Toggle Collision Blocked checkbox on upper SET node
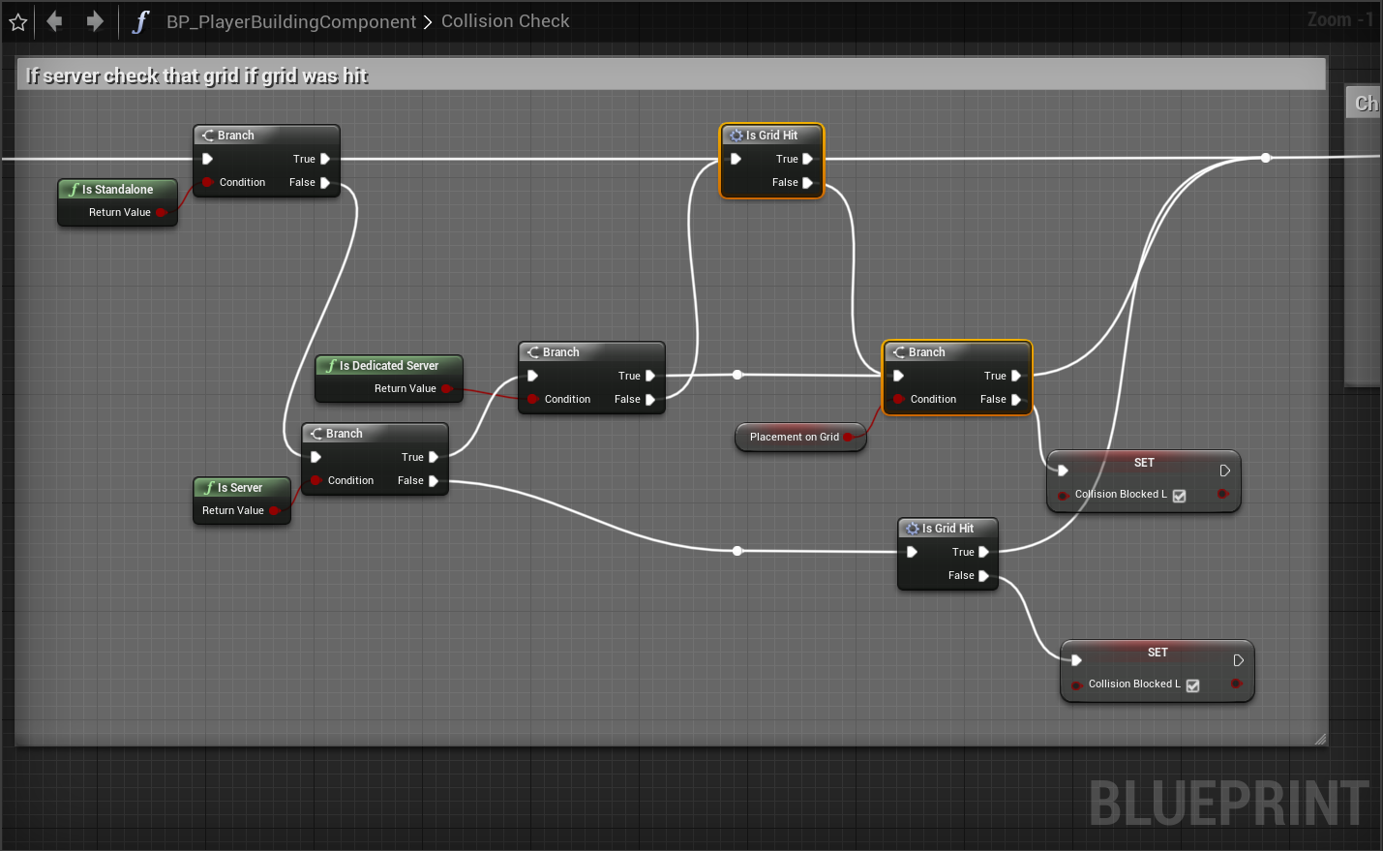The width and height of the screenshot is (1383, 851). [1179, 496]
